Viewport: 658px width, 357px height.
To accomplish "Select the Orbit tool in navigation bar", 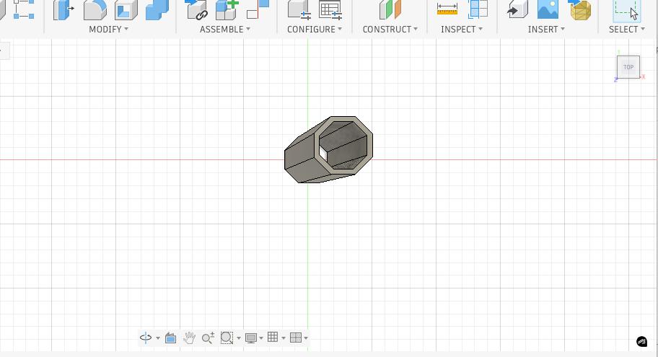I will pyautogui.click(x=146, y=338).
